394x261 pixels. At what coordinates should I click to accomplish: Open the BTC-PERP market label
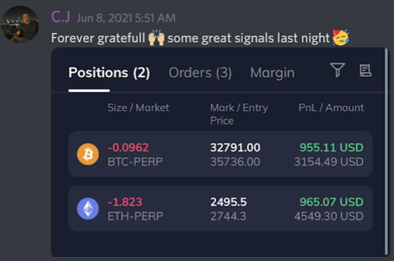[135, 162]
